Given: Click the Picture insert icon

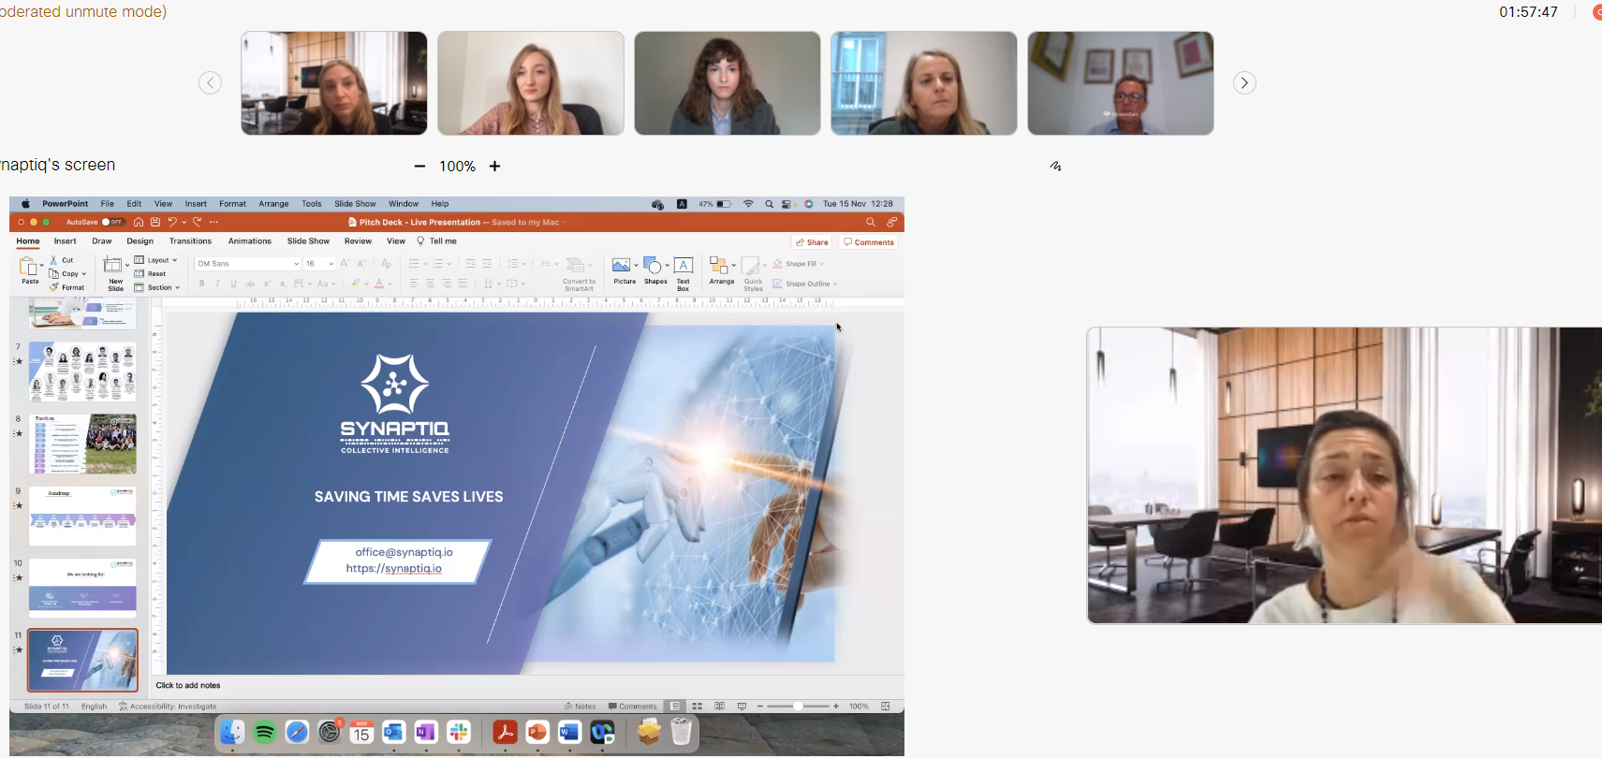Looking at the screenshot, I should (x=622, y=267).
